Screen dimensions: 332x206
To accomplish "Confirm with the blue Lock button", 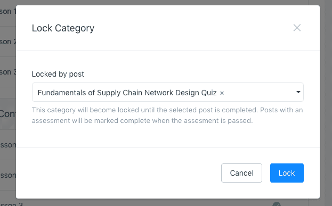I will click(287, 173).
